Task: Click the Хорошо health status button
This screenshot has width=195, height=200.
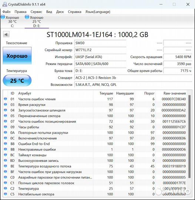Action: 17,56
